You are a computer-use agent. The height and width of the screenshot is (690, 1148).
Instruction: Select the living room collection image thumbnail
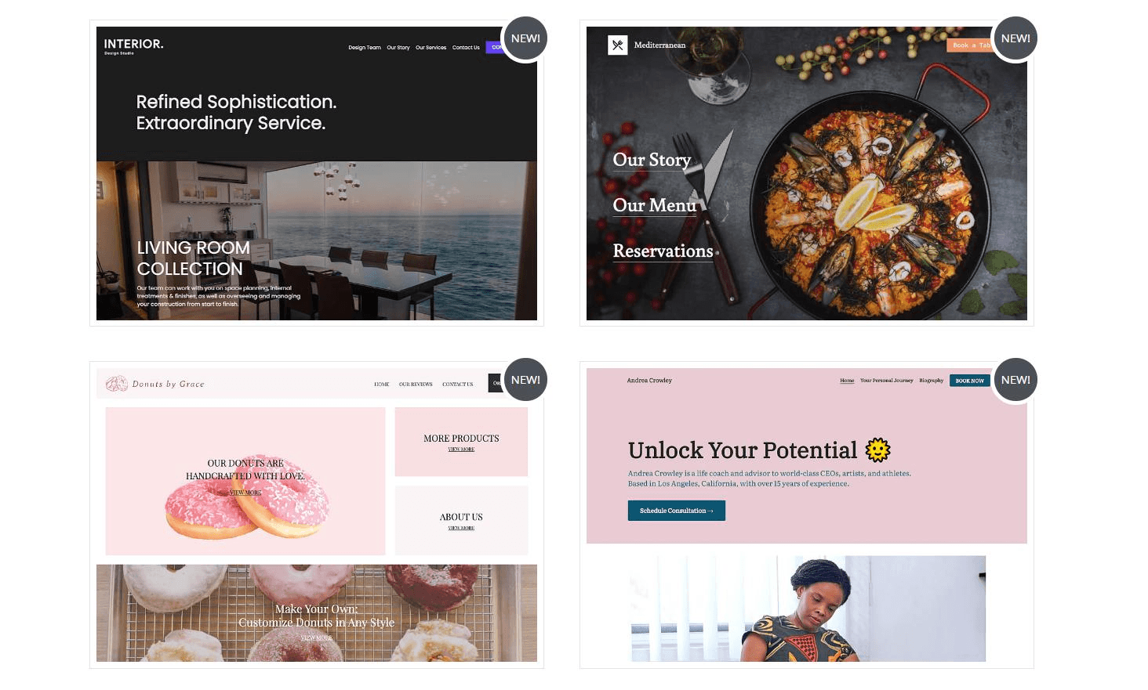(x=317, y=240)
